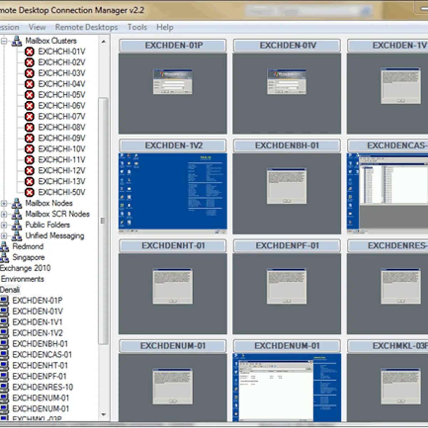Click the tree panel vertical scrollbar thumb
The height and width of the screenshot is (428, 428).
103,220
